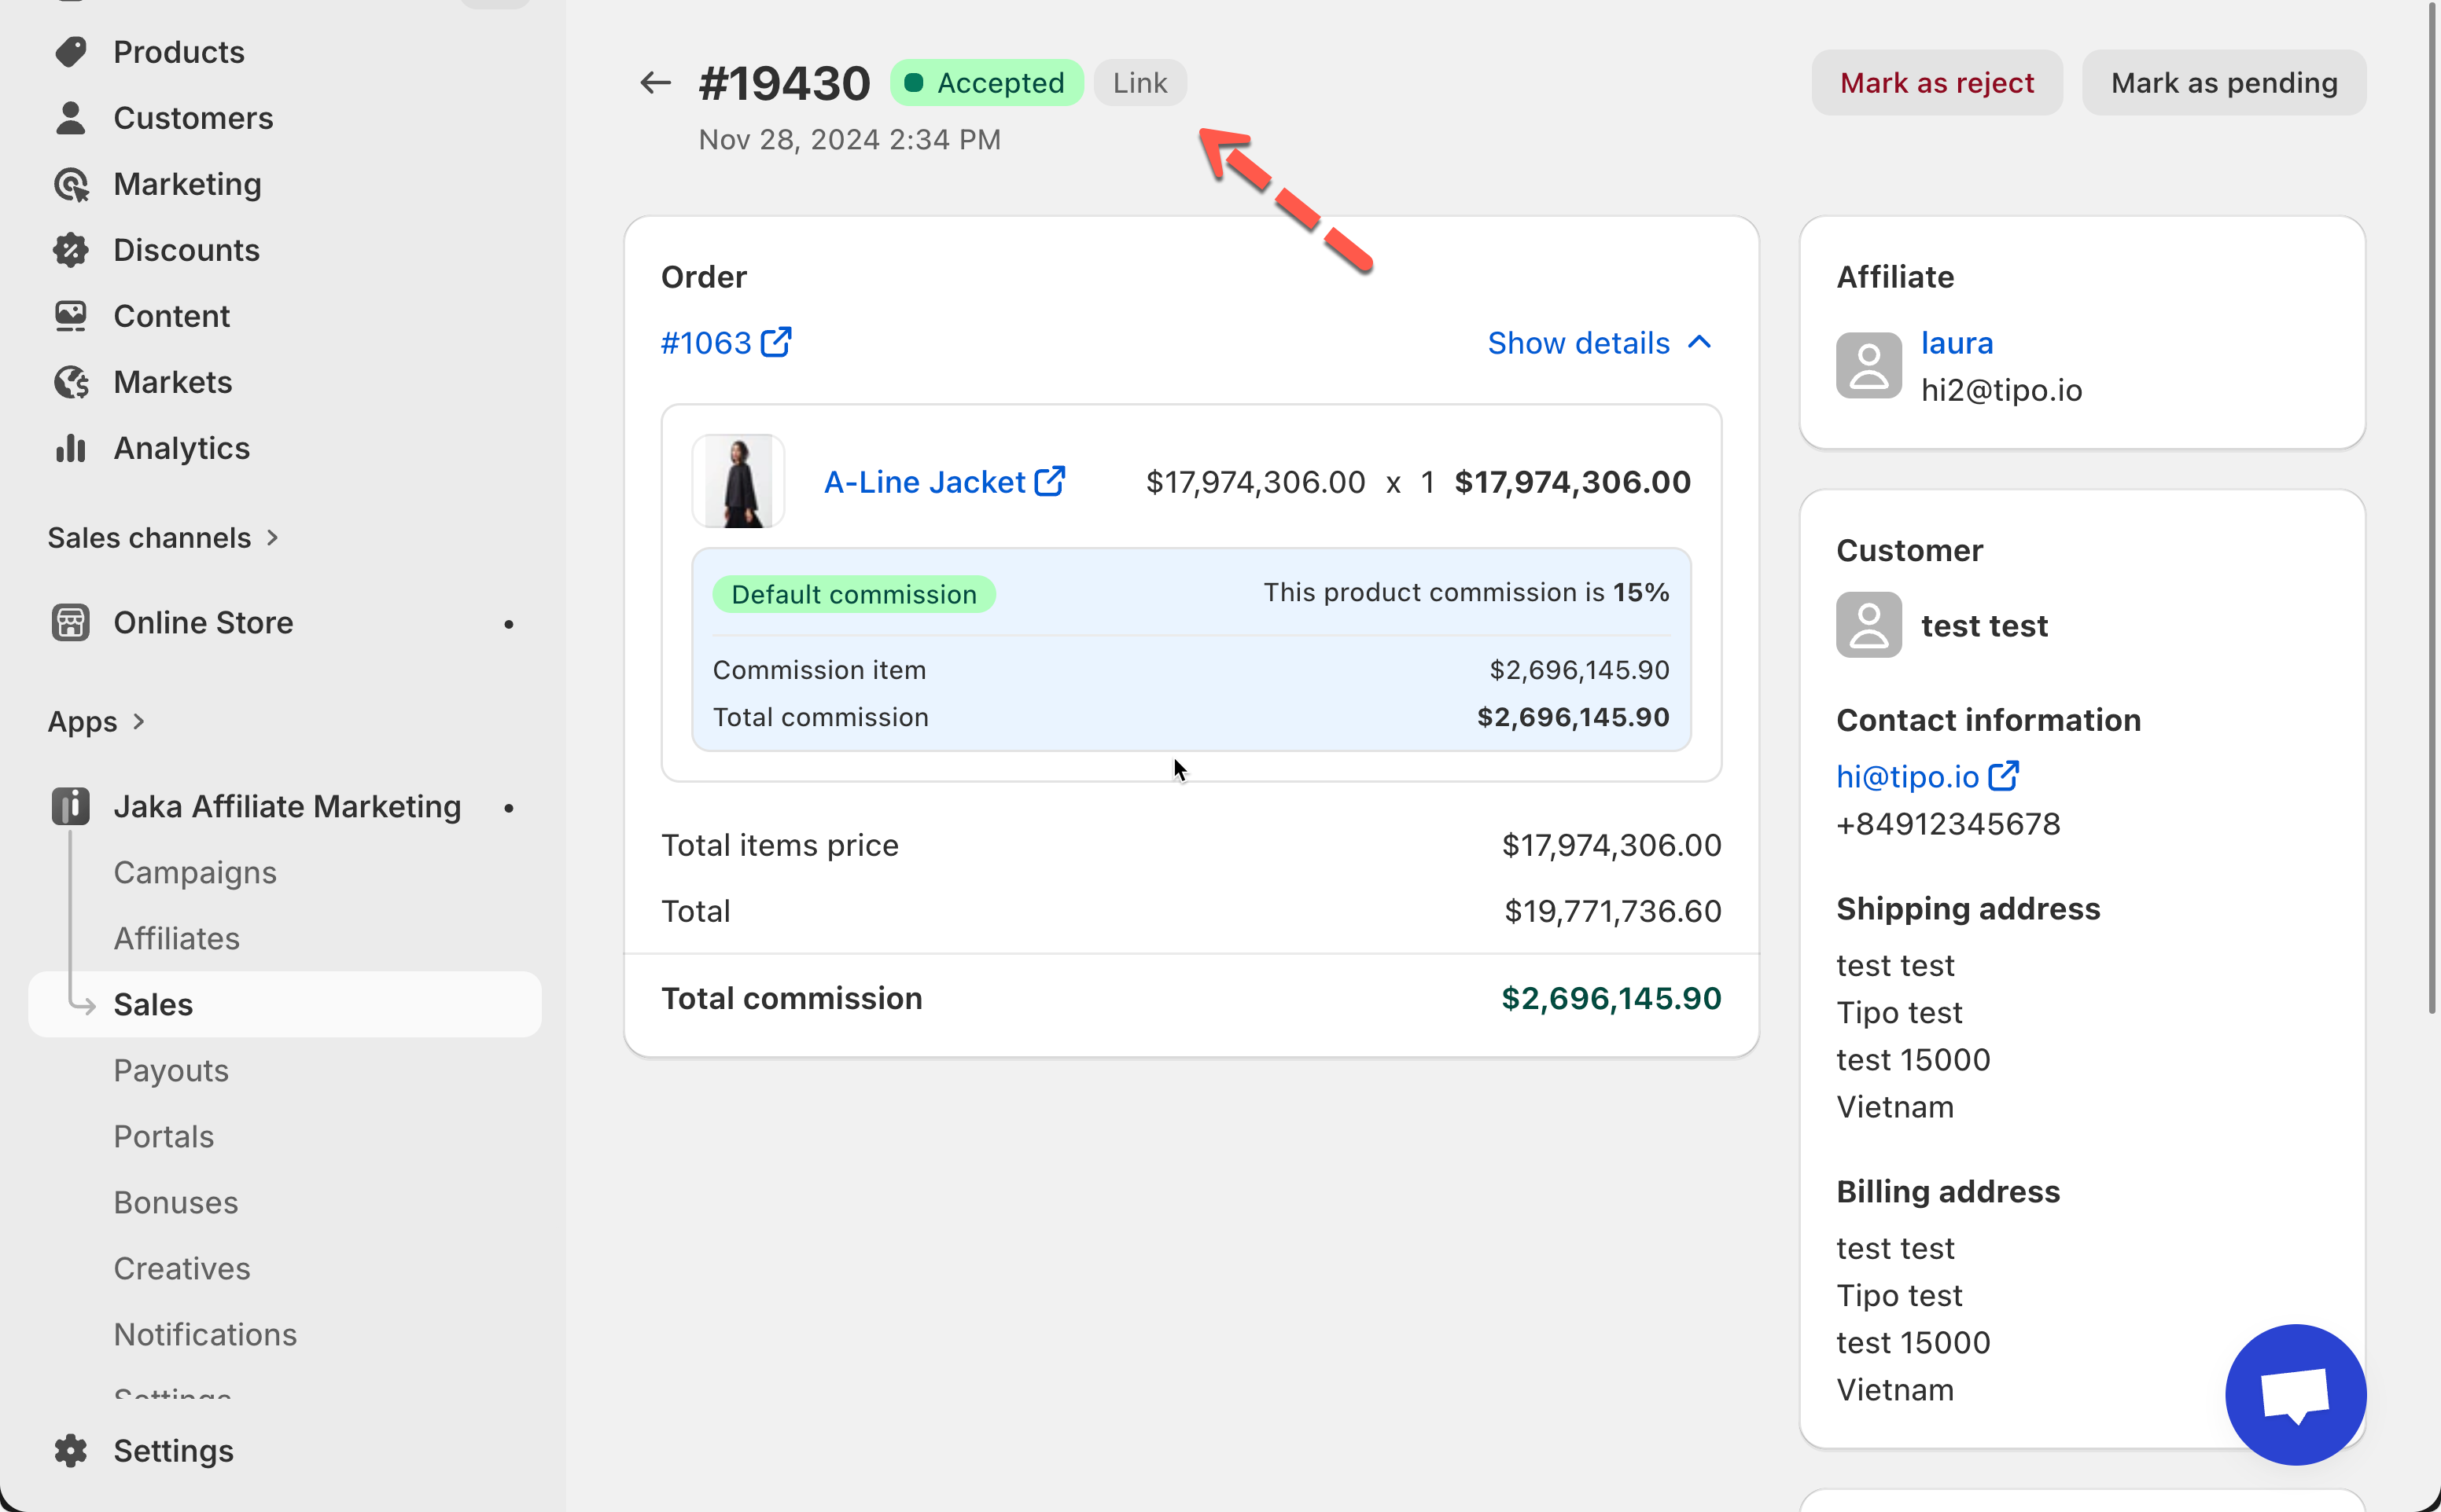Screen dimensions: 2441x1512
Task: Click the Settings gear icon
Action: click(71, 1450)
